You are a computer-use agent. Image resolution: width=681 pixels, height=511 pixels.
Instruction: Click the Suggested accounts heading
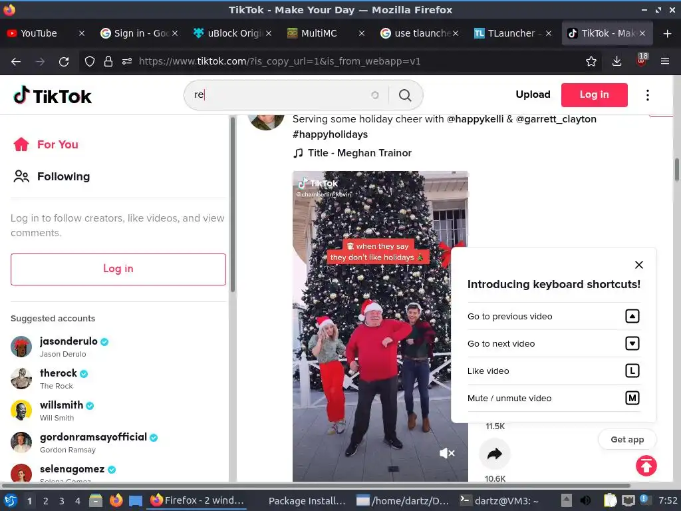(x=53, y=319)
